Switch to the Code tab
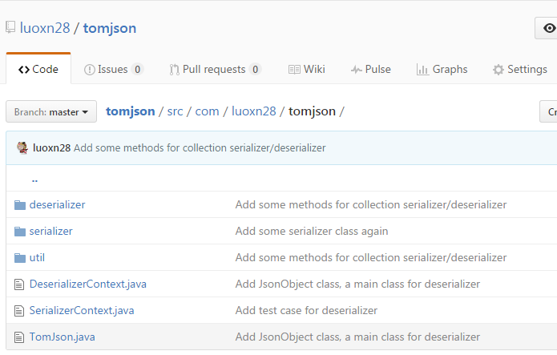 (x=38, y=69)
